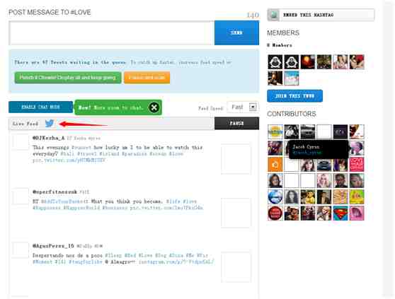Open instagram.com link in @AgusPerez_15 tweet

coord(176,262)
